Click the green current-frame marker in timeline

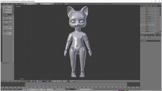(25, 84)
